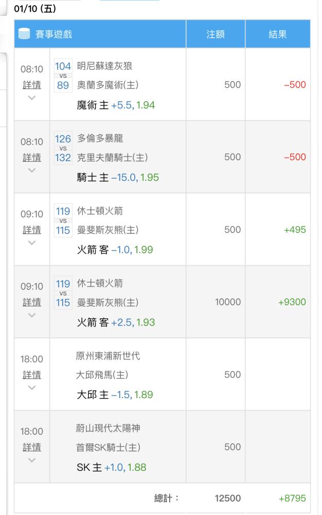Expand the chevron under 多倫多暴龍 row
This screenshot has height=515, width=322.
(x=32, y=170)
